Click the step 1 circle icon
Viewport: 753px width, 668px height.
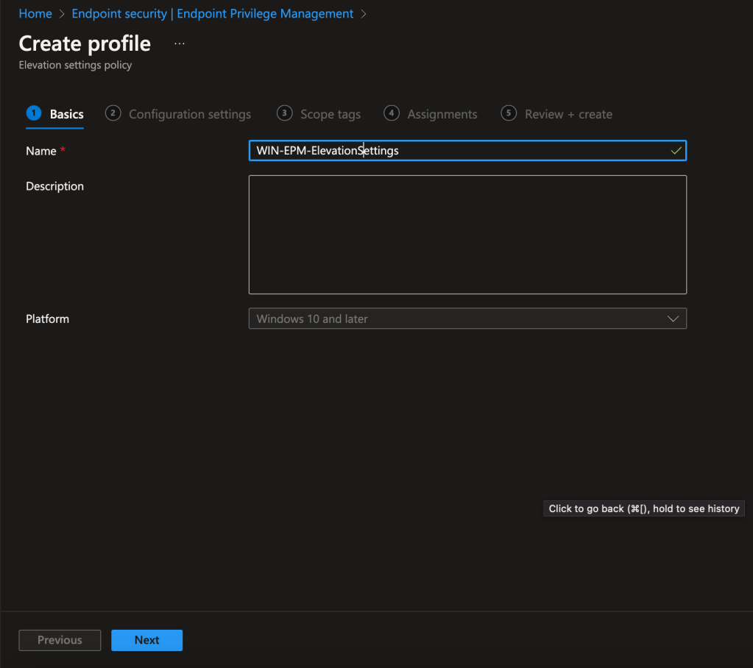(33, 113)
